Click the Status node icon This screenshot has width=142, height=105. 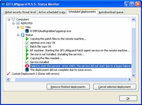click(23, 35)
